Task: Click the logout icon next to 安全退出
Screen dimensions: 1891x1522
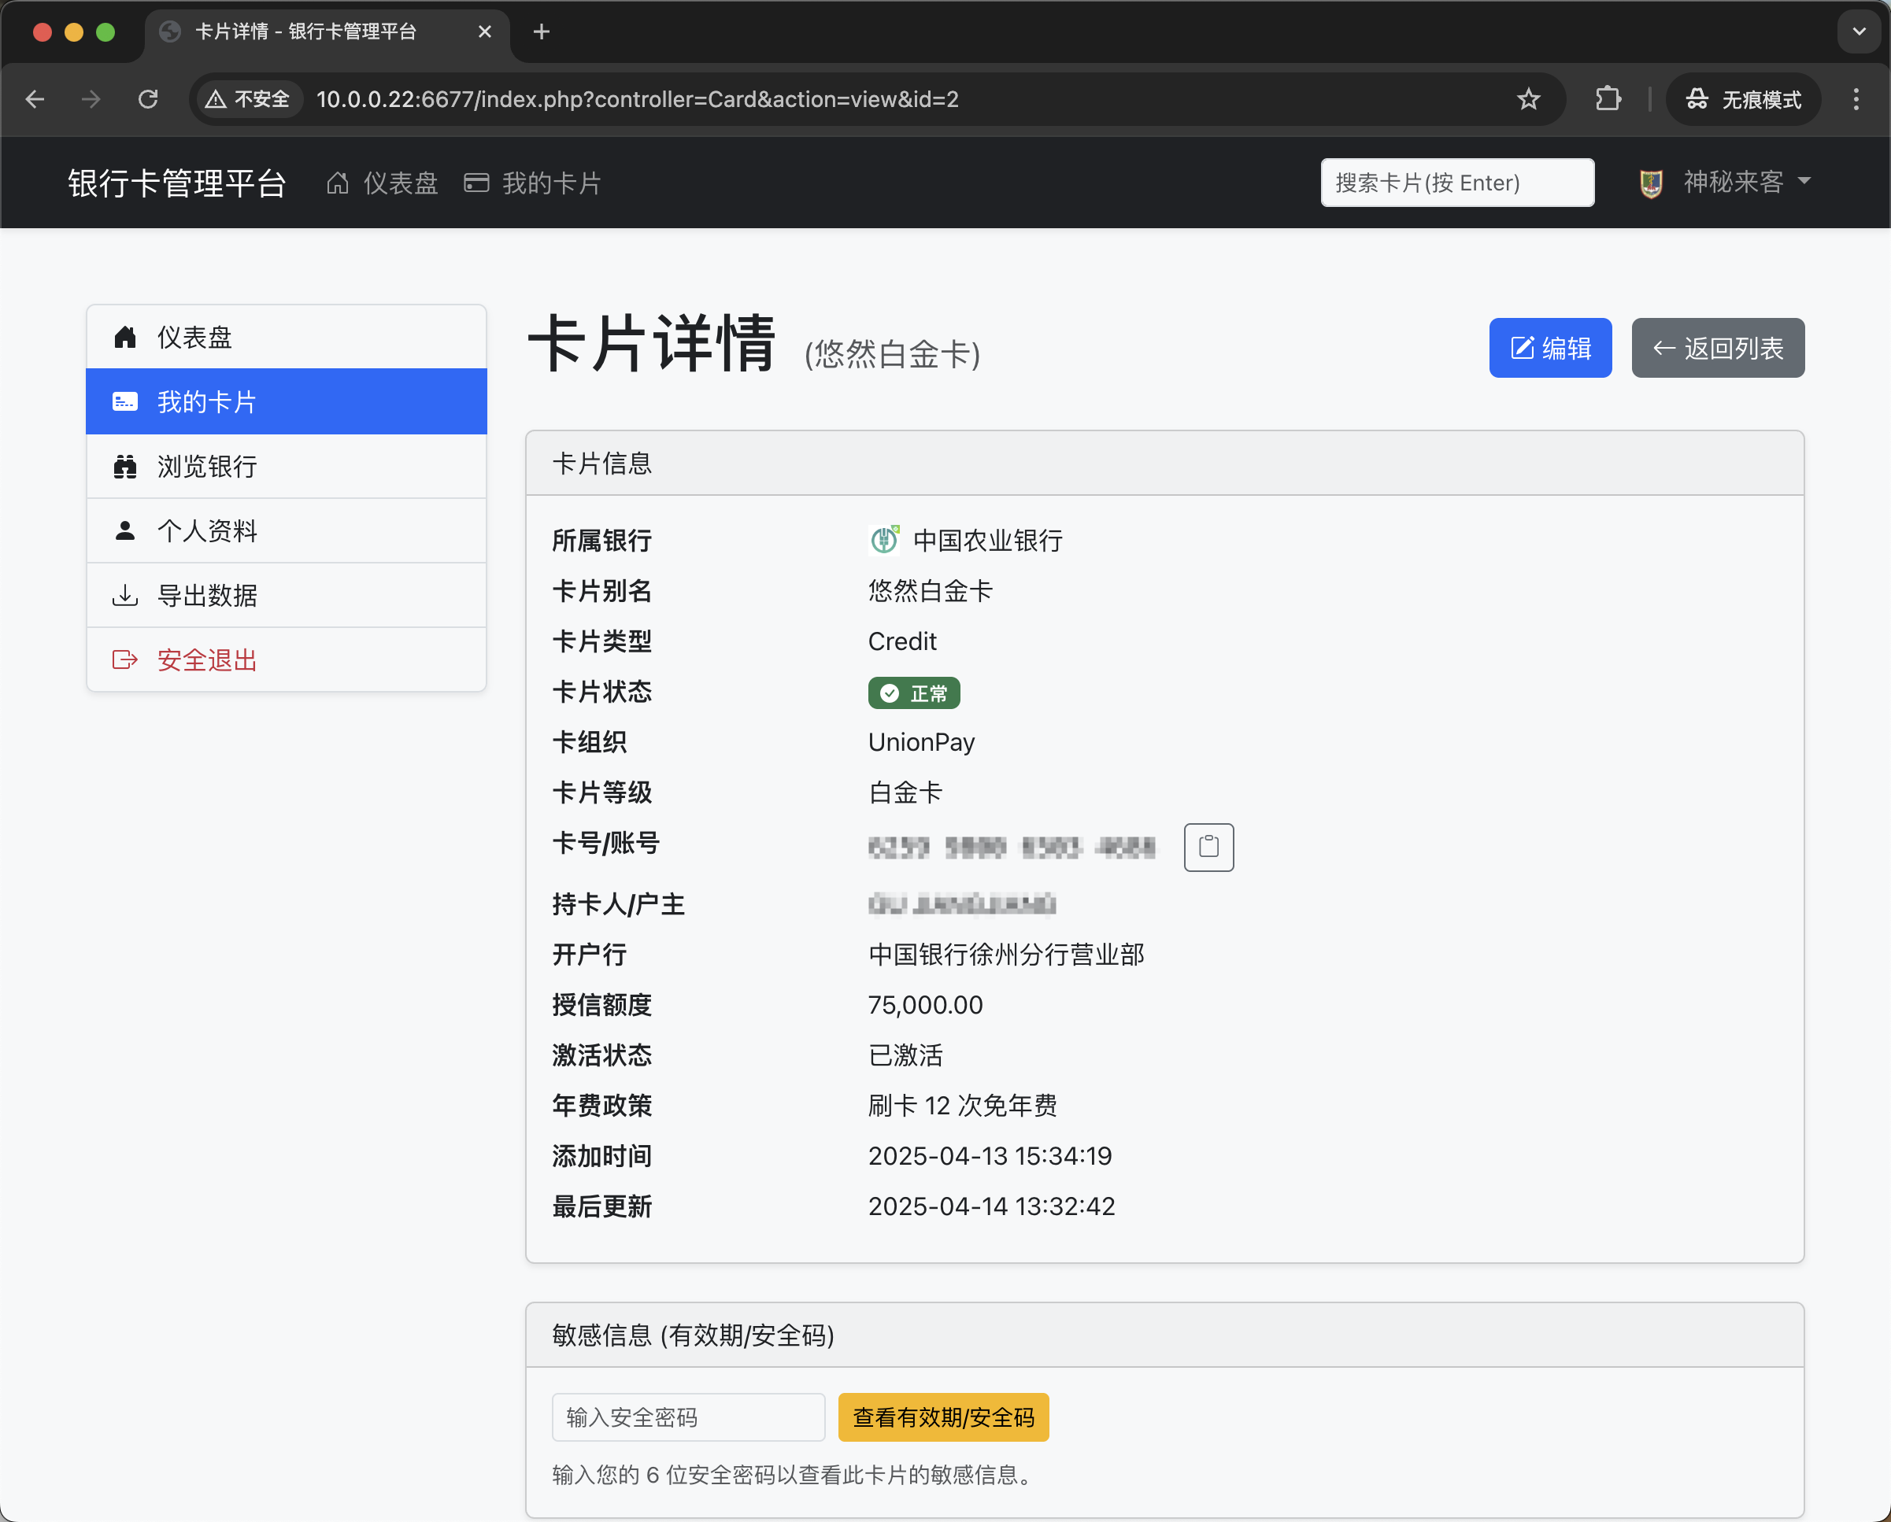Action: tap(125, 659)
